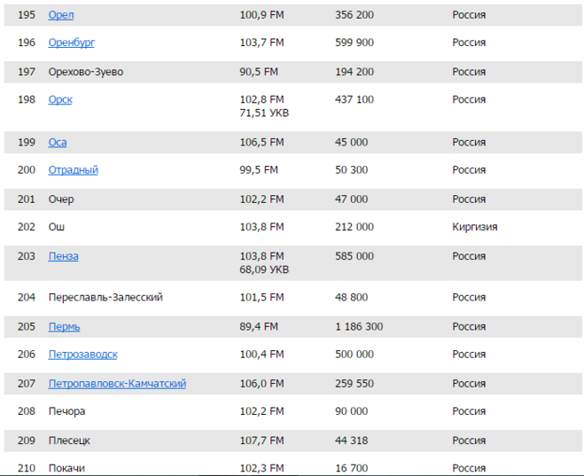Go to the Петрозаводск link

(x=82, y=355)
